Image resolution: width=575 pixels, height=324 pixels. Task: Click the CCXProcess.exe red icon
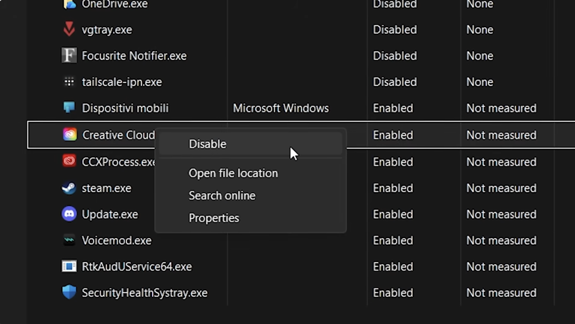click(x=69, y=161)
